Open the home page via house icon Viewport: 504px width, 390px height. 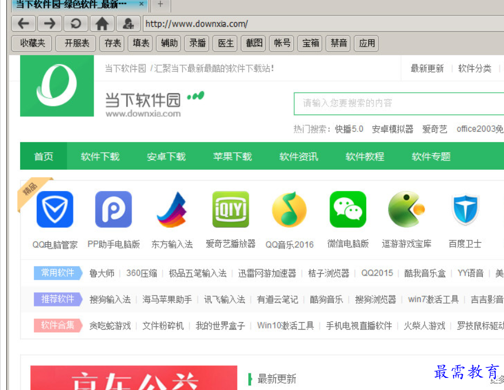coord(102,24)
